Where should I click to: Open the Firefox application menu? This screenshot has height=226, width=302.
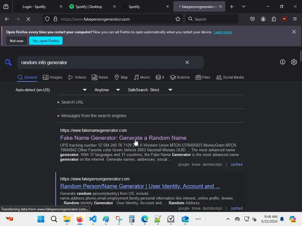[x=295, y=19]
